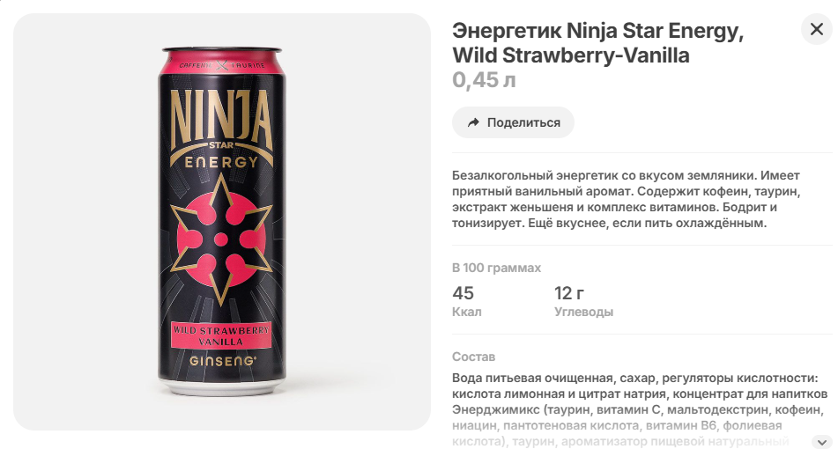The height and width of the screenshot is (449, 838).
Task: Click the GINSENG text on the can
Action: coord(223,361)
